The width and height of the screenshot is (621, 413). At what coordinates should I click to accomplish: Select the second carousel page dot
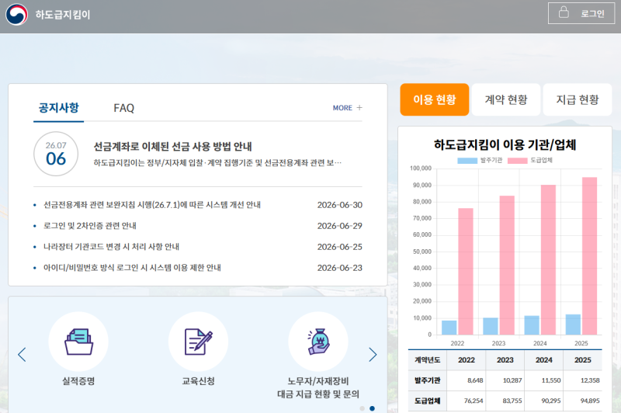[372, 408]
